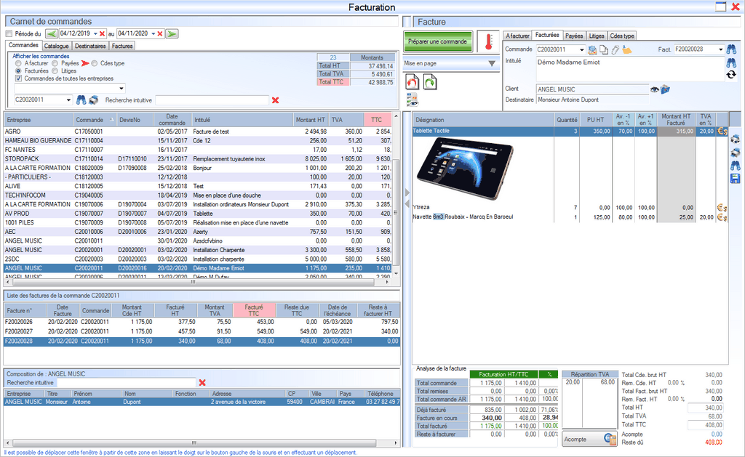Open the Commande C20020011 dropdown in Facture panel
The image size is (745, 457).
[582, 49]
